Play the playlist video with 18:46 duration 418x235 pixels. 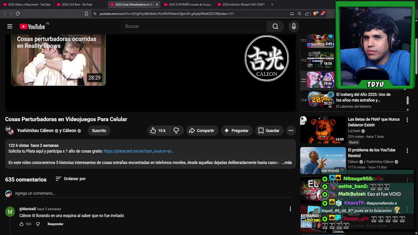320,80
